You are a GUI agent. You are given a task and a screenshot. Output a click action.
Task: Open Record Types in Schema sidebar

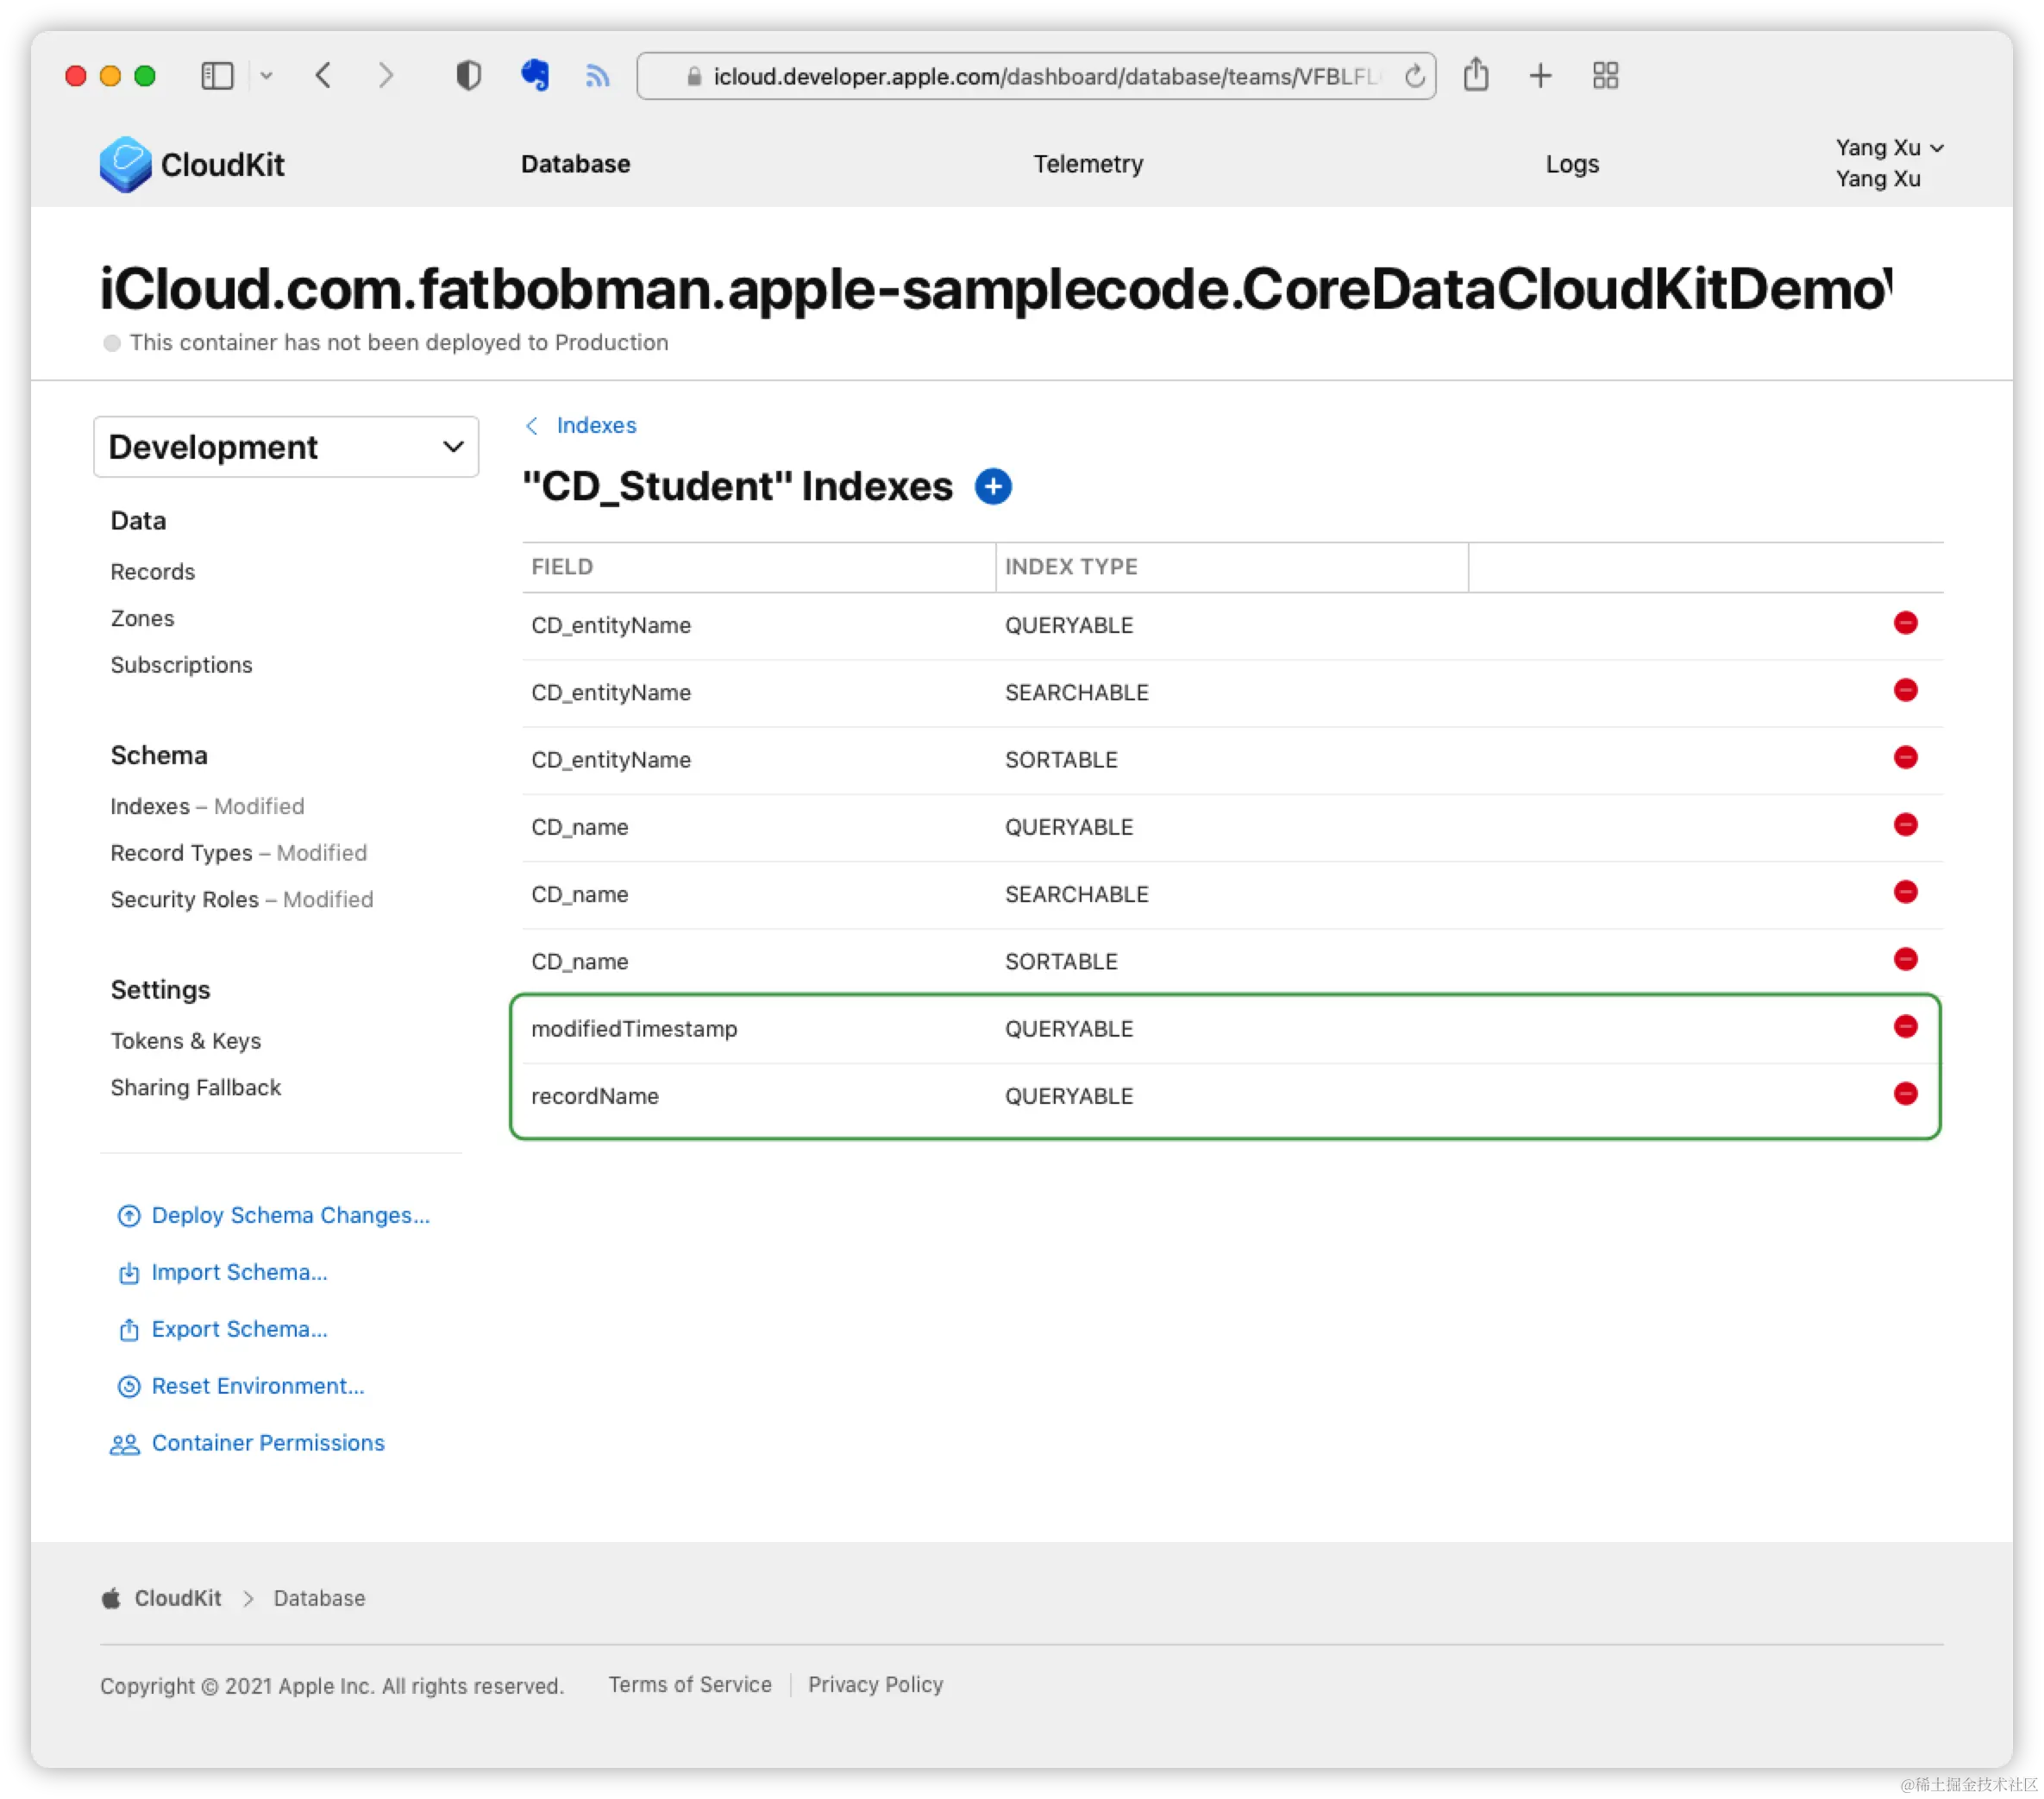tap(181, 853)
